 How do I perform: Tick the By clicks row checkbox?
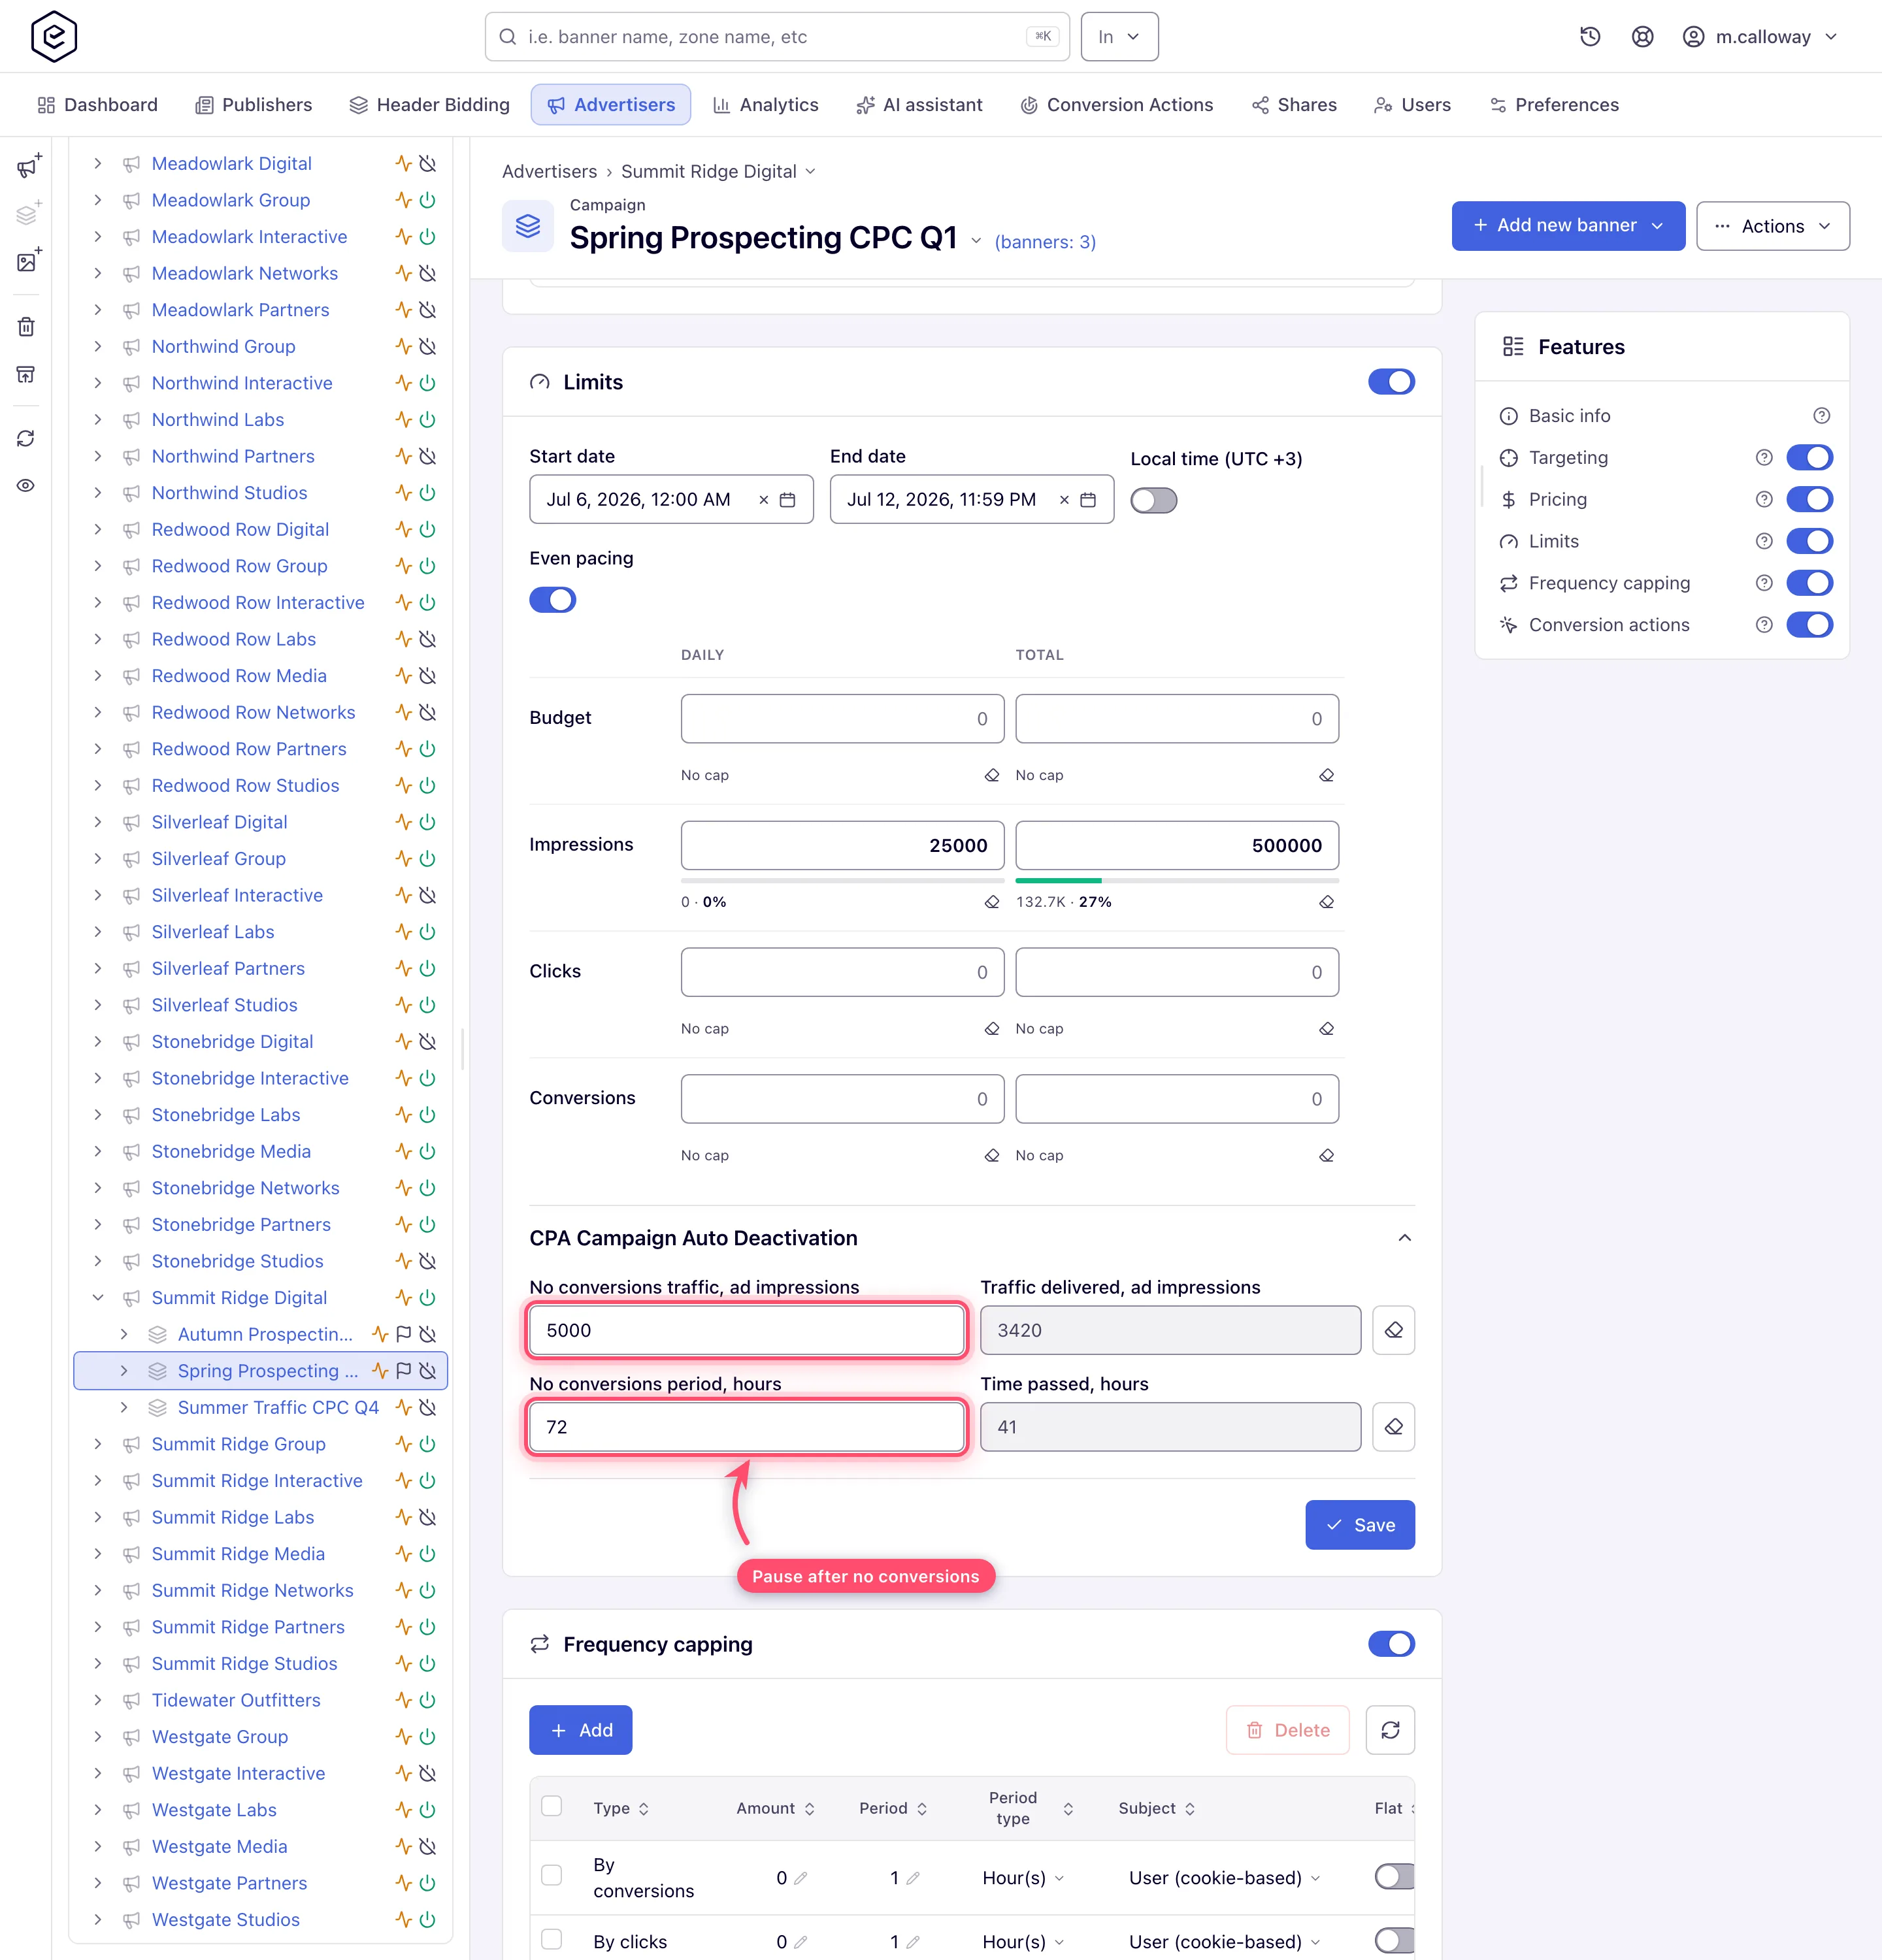pyautogui.click(x=551, y=1939)
